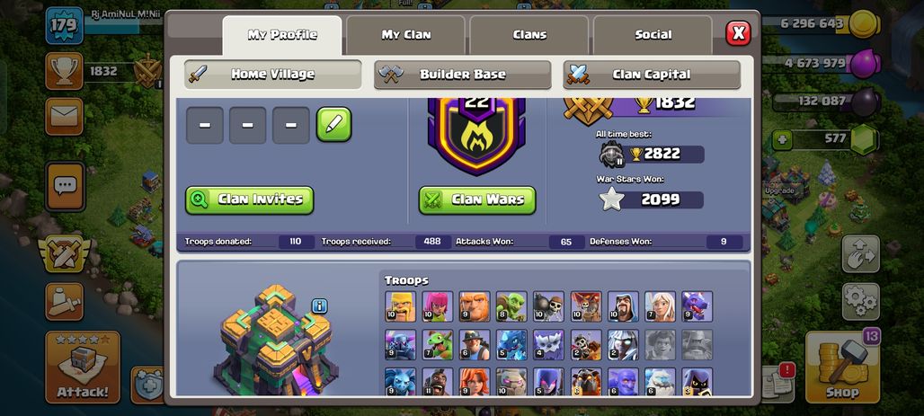Screen dimensions: 924x416
Task: Tap the green pencil edit labels icon
Action: [x=333, y=124]
